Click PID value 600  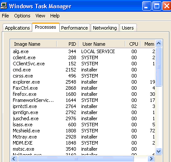[x=72, y=125]
